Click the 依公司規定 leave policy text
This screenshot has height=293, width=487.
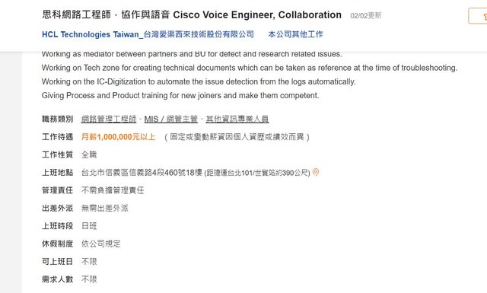[x=101, y=244]
